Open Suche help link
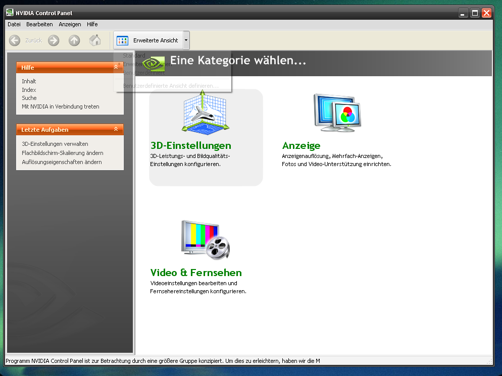Screen dimensions: 502x376 click(x=29, y=98)
